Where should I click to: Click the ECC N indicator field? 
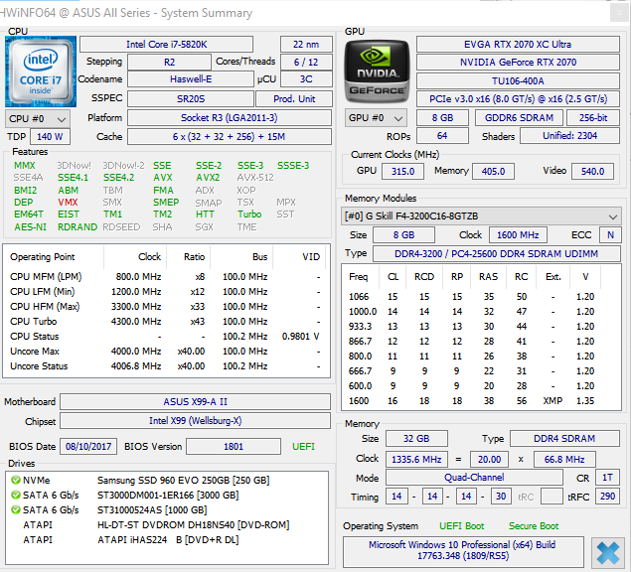610,235
